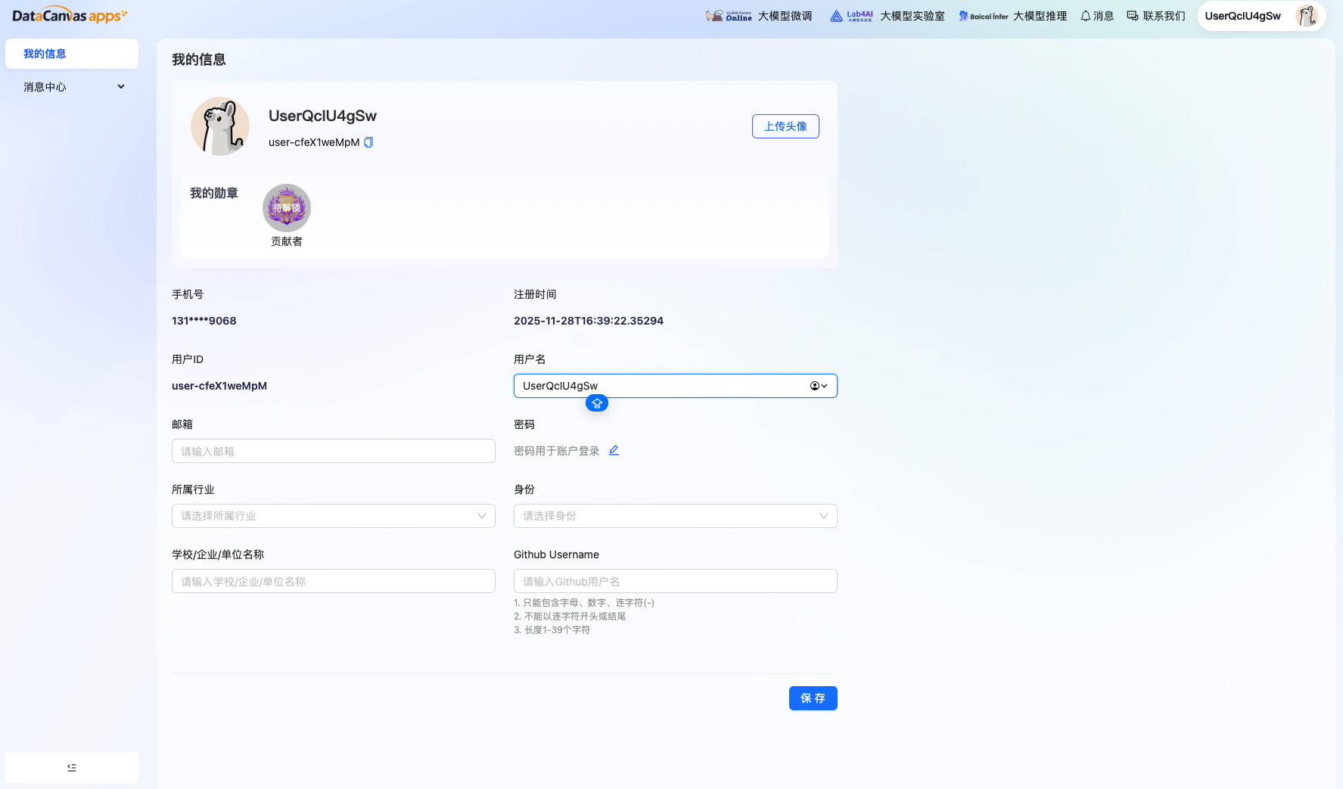Viewport: 1343px width, 789px height.
Task: Click the LLaMA-Factory Online icon
Action: tap(713, 15)
